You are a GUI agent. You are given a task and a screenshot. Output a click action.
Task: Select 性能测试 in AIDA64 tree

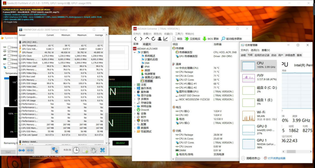pos(146,132)
